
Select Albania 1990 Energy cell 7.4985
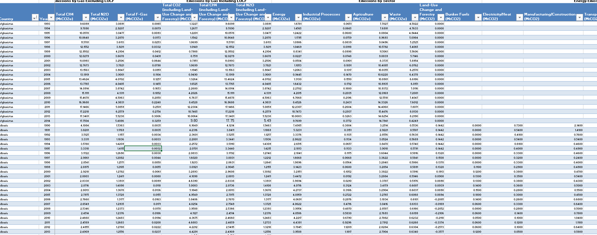287,125
